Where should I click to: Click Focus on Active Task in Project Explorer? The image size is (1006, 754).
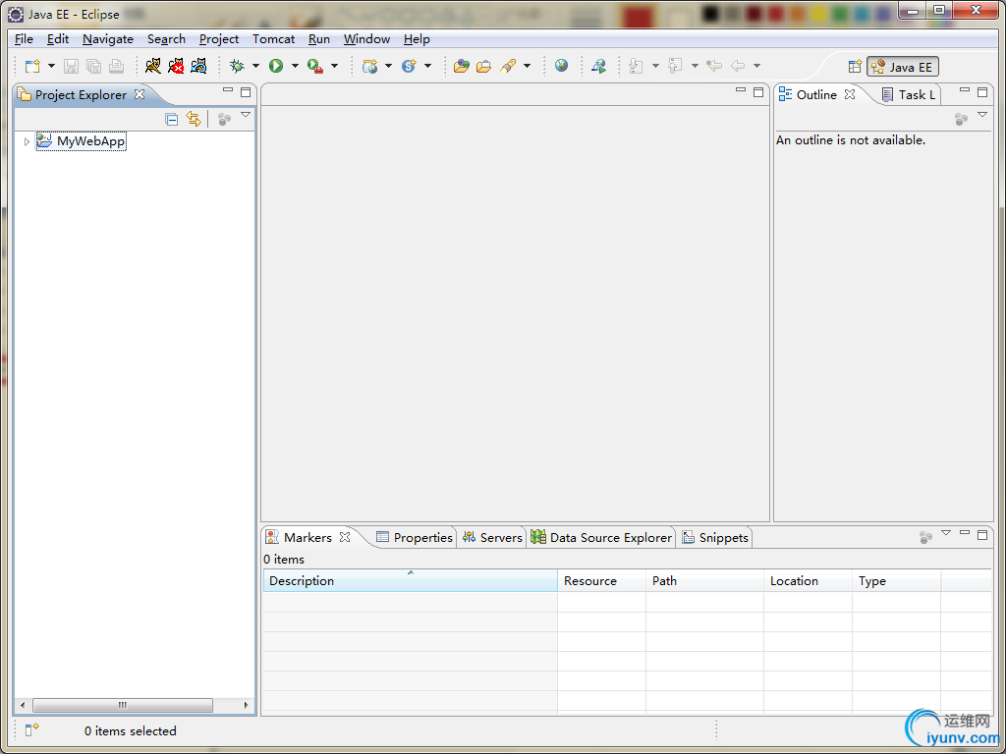[224, 119]
